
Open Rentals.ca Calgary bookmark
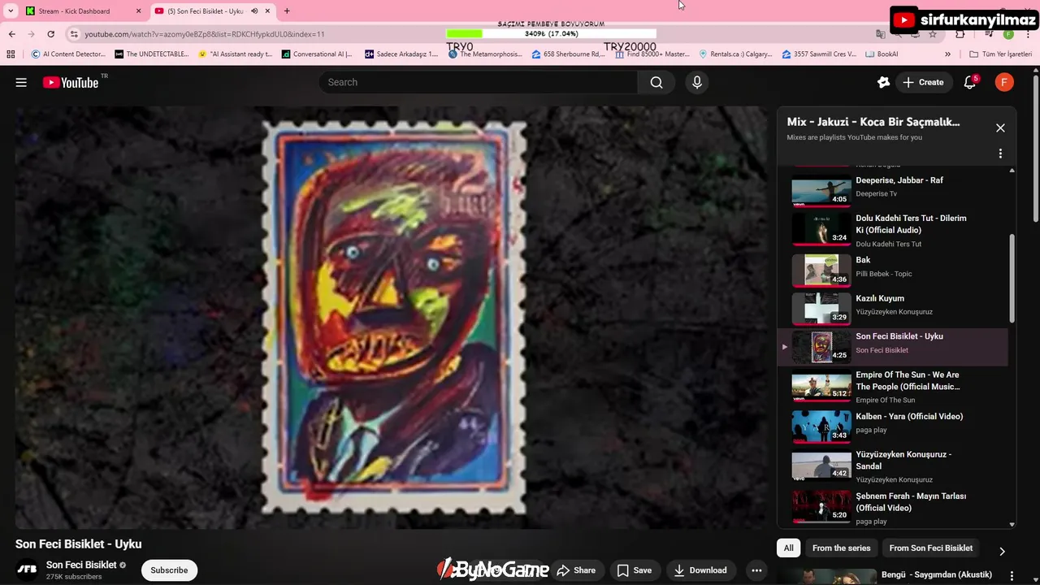(735, 54)
